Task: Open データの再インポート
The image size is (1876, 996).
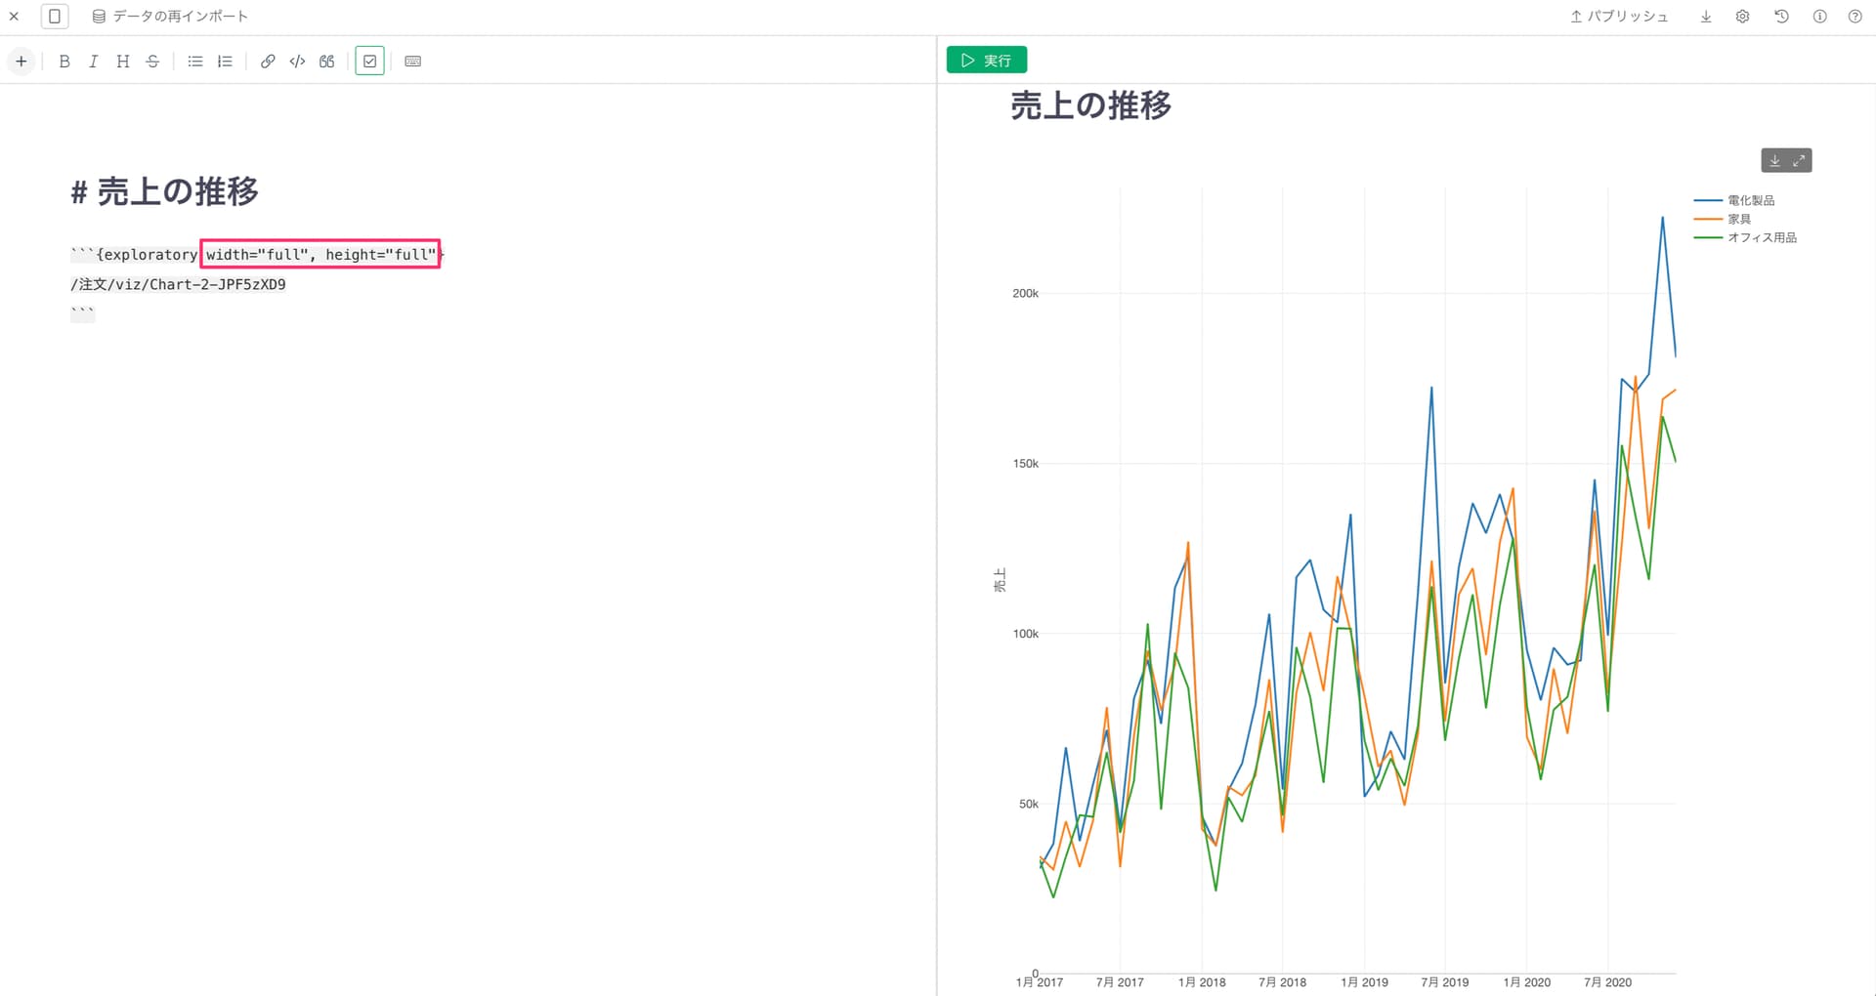Action: pyautogui.click(x=170, y=17)
